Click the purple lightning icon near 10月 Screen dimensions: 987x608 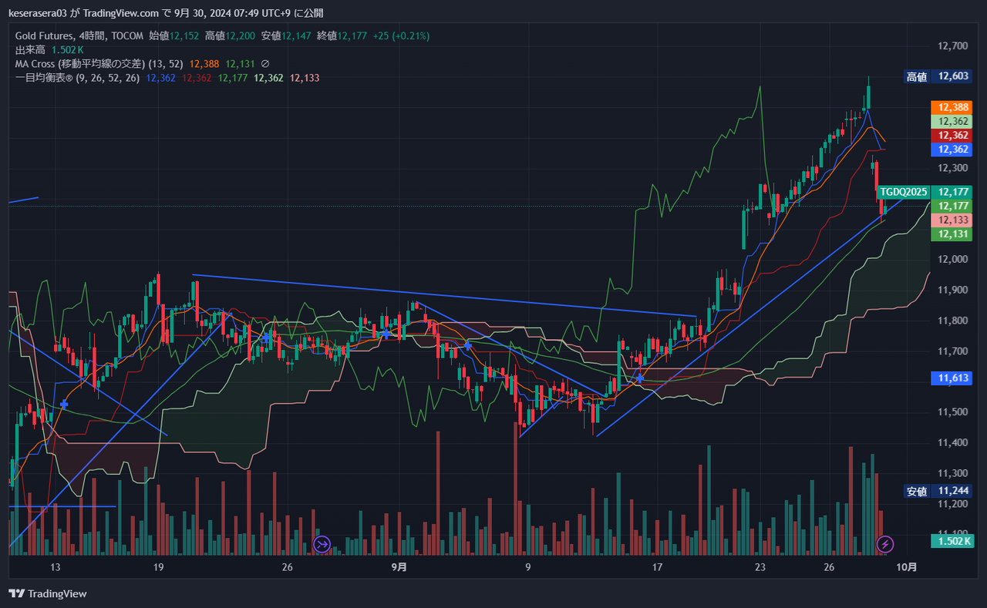(886, 545)
